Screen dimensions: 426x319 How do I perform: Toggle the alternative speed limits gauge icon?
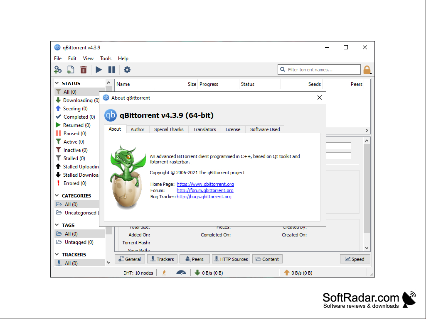tap(181, 273)
